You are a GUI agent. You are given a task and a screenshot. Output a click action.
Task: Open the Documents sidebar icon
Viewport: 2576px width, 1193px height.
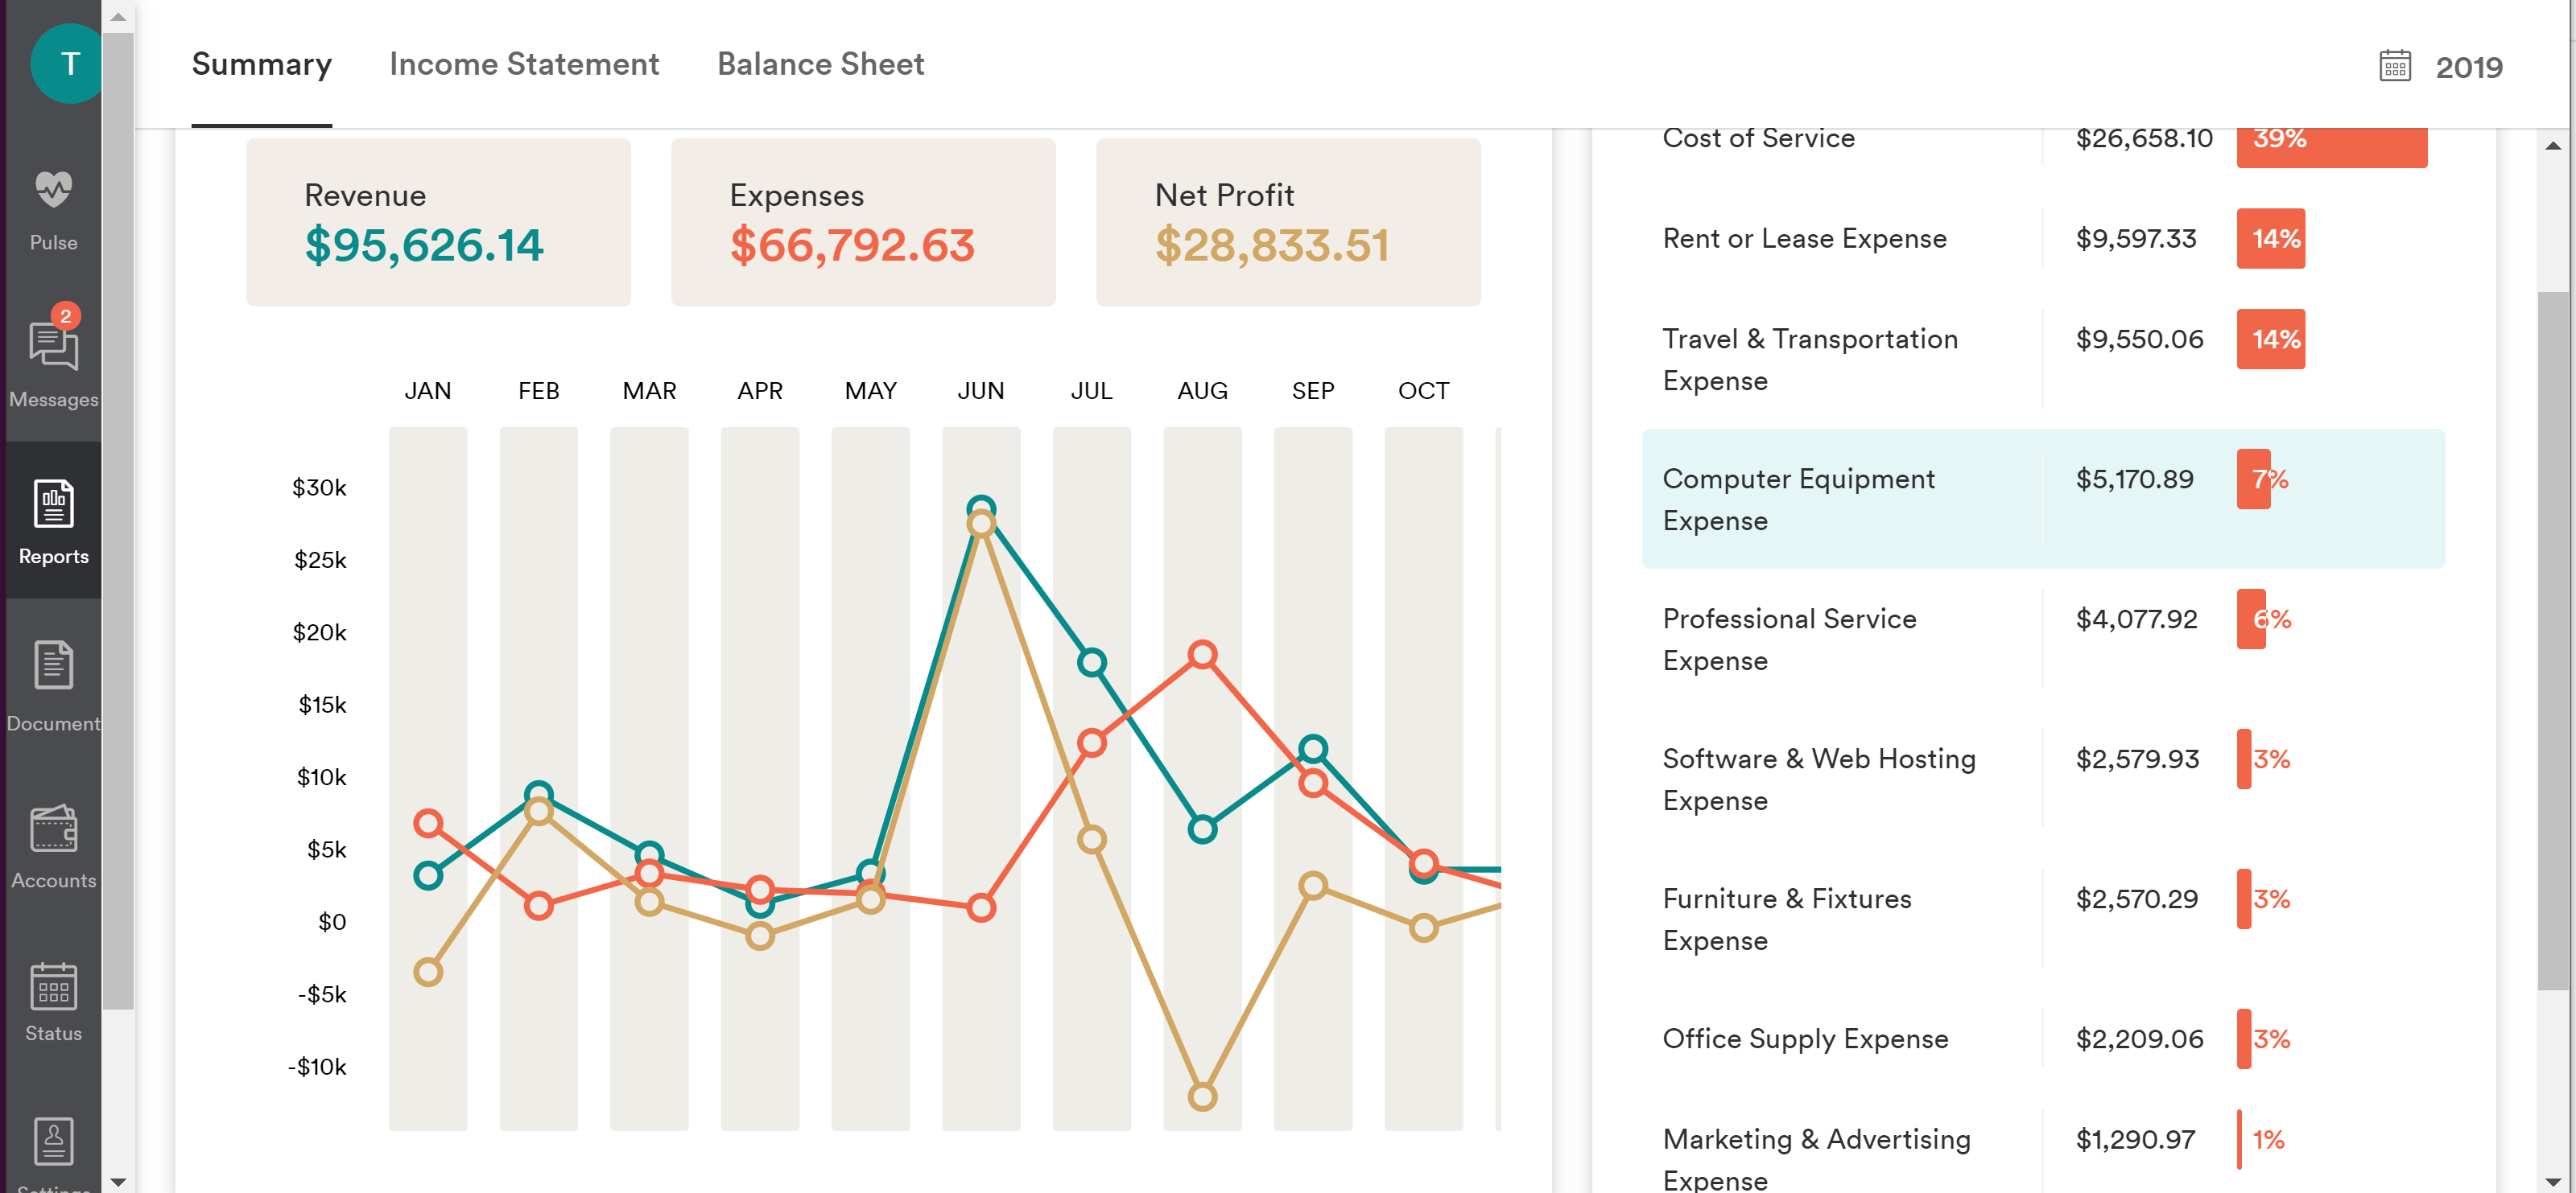(x=53, y=666)
